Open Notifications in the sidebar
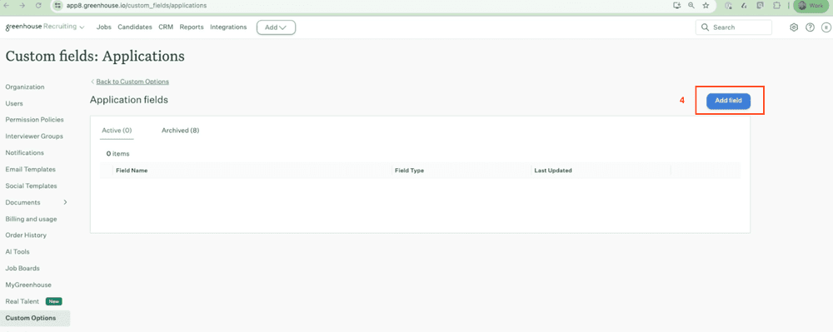Image resolution: width=833 pixels, height=332 pixels. point(24,153)
